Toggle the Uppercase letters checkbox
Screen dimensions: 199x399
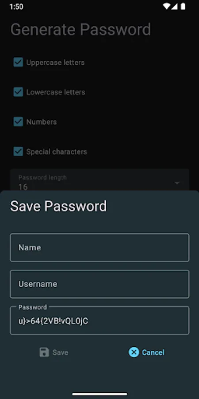[18, 63]
